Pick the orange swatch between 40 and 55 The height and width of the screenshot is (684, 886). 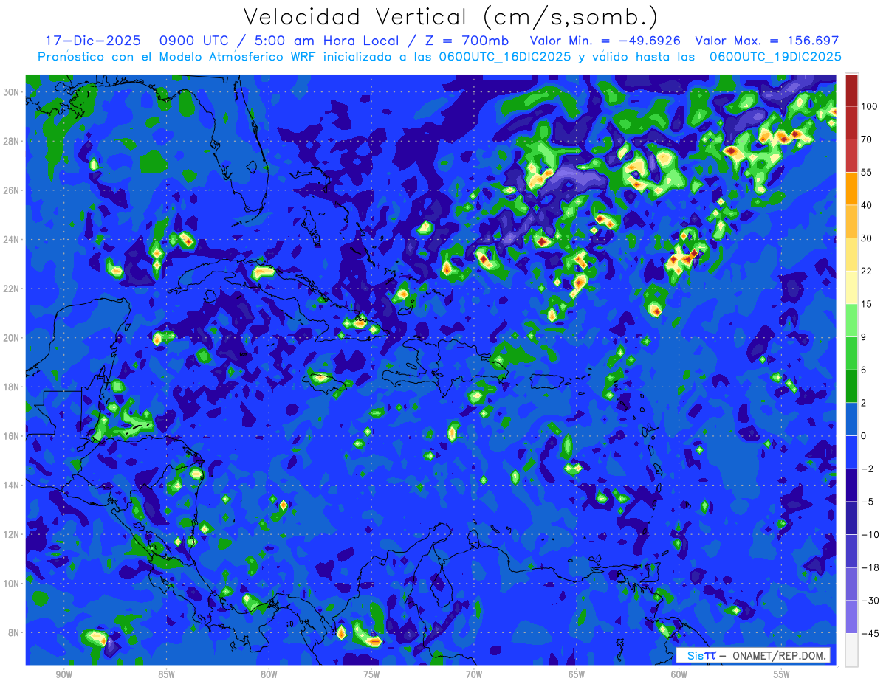pos(851,189)
